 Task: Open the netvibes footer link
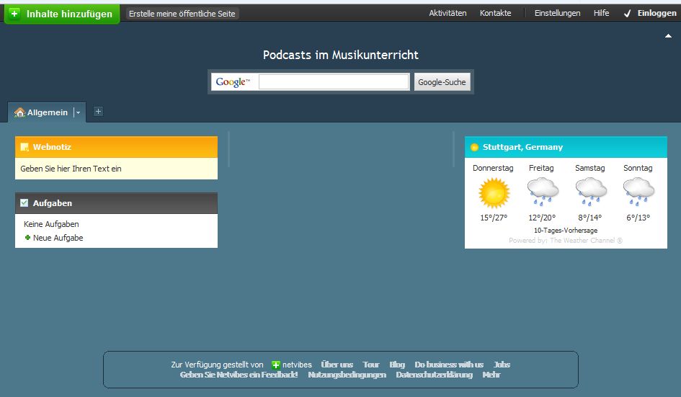point(297,365)
